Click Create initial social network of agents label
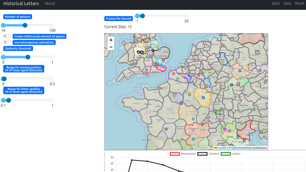The image size is (306, 172). click(39, 36)
